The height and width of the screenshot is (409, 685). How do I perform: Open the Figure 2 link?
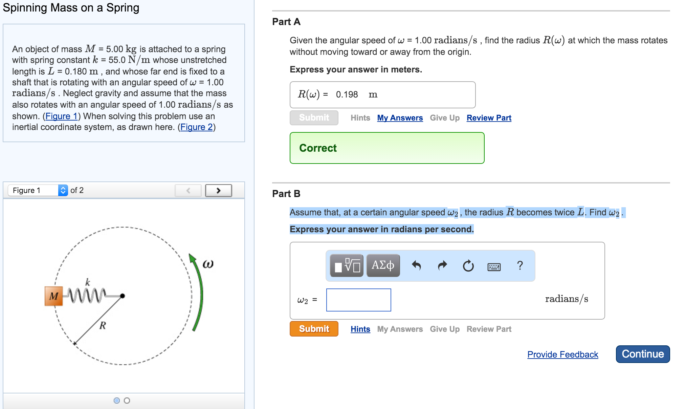click(197, 127)
